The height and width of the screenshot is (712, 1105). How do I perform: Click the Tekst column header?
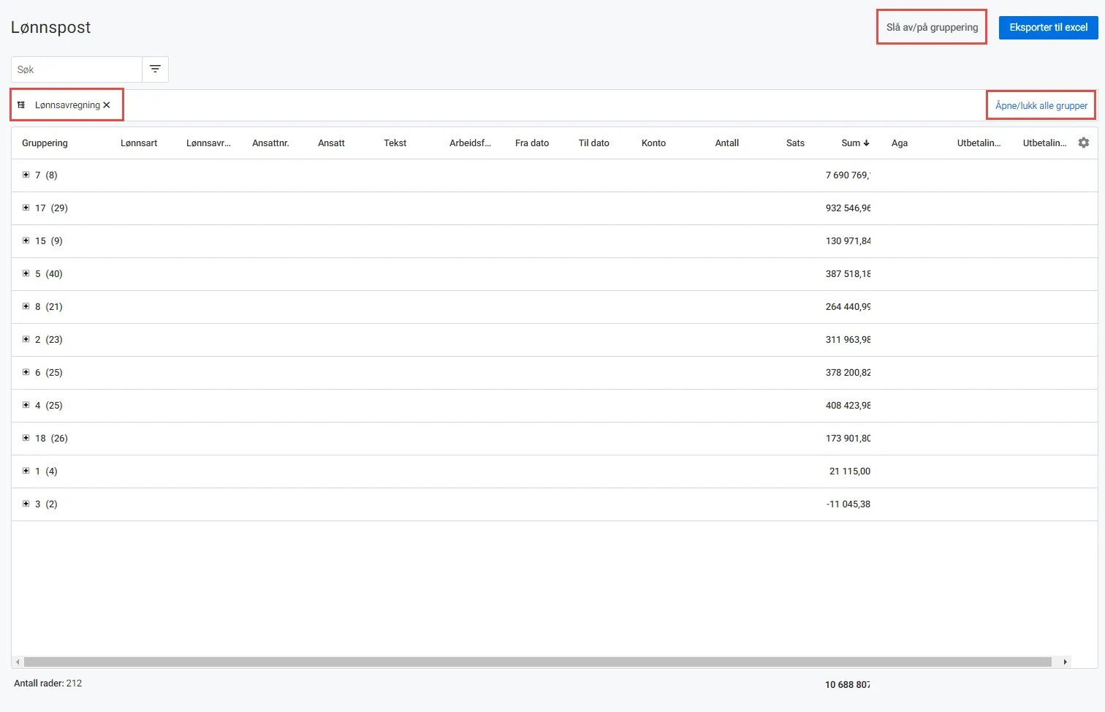pos(395,143)
